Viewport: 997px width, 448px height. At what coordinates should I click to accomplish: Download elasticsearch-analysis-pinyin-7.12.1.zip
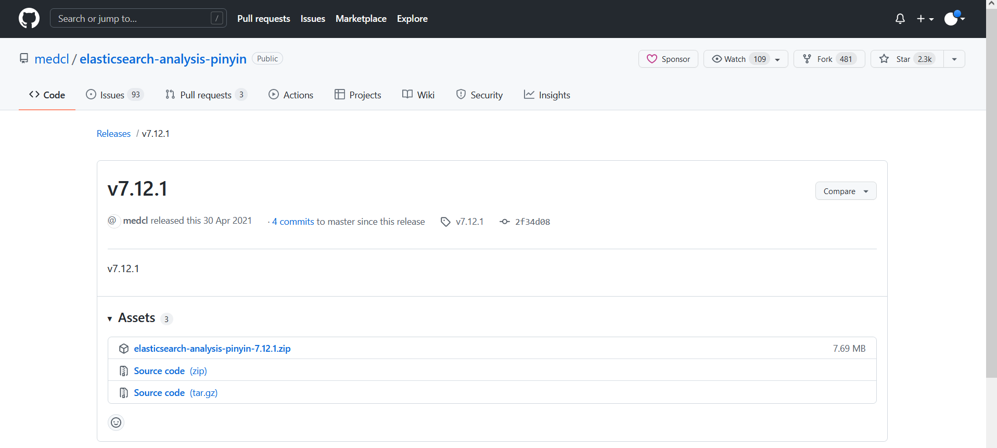pyautogui.click(x=212, y=349)
